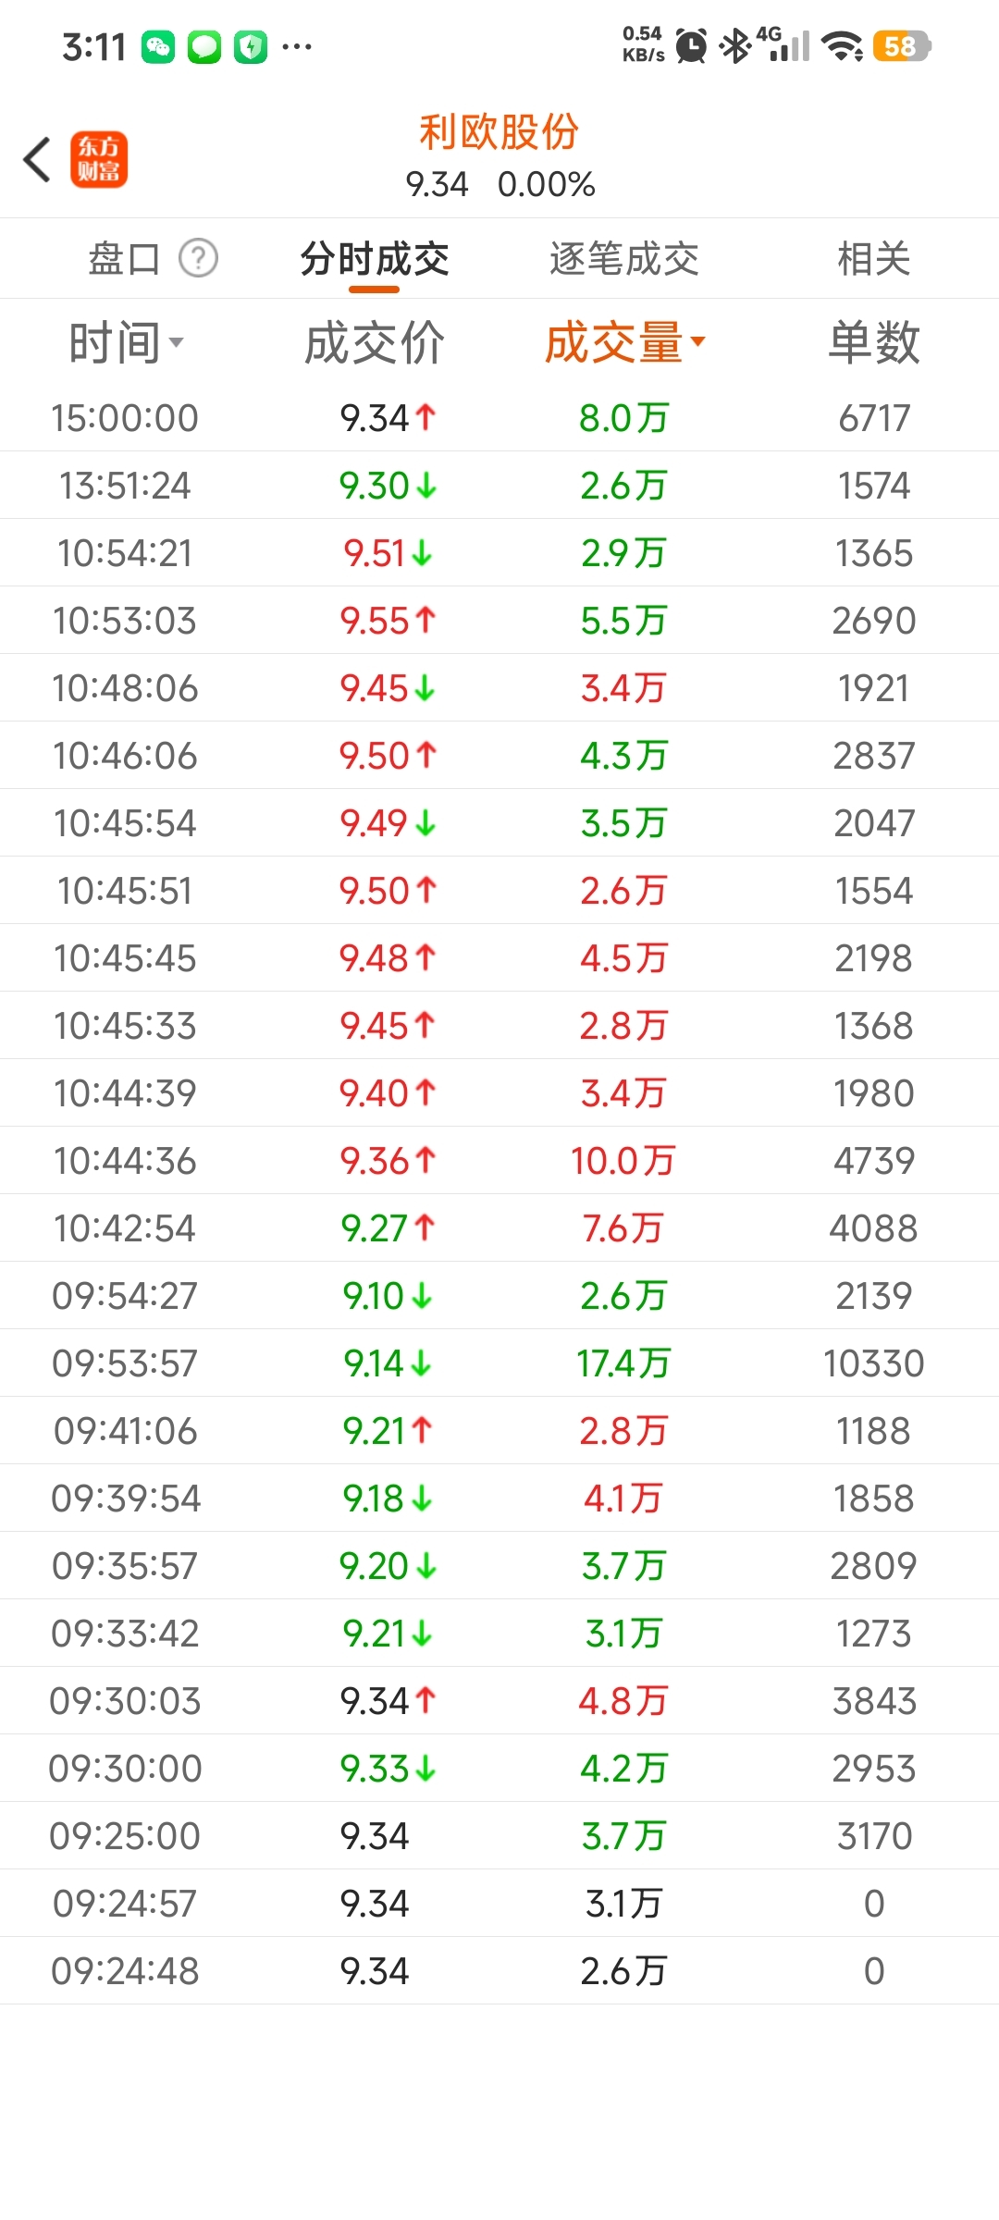The width and height of the screenshot is (999, 2220).
Task: Open the 成交量 sort dropdown
Action: coord(624,343)
